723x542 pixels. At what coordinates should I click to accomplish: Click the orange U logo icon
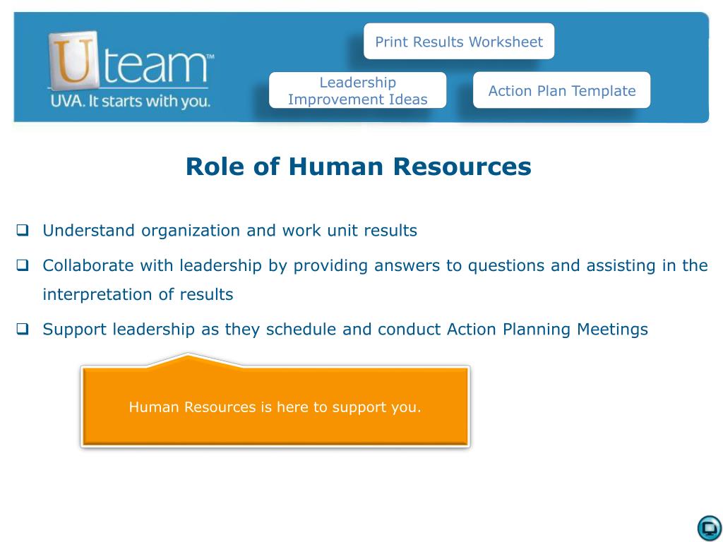(x=73, y=60)
